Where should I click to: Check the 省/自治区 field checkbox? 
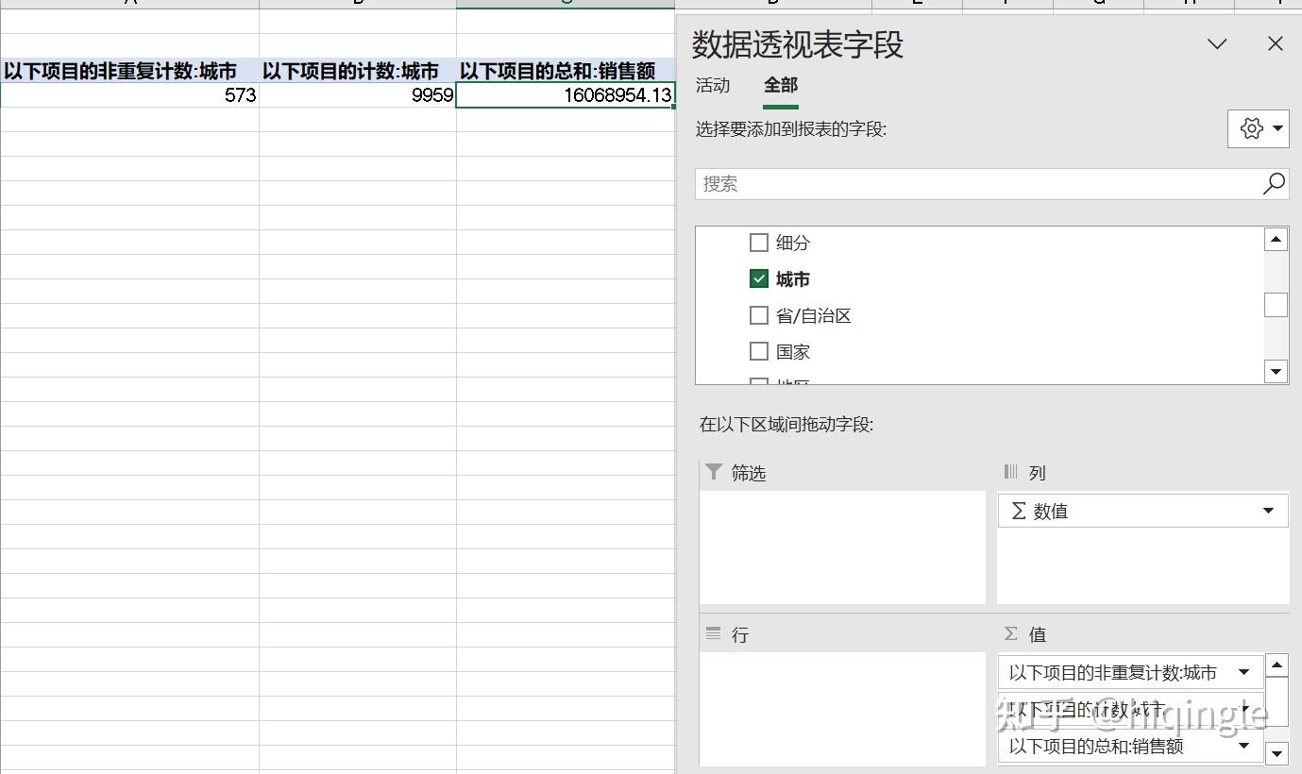758,315
